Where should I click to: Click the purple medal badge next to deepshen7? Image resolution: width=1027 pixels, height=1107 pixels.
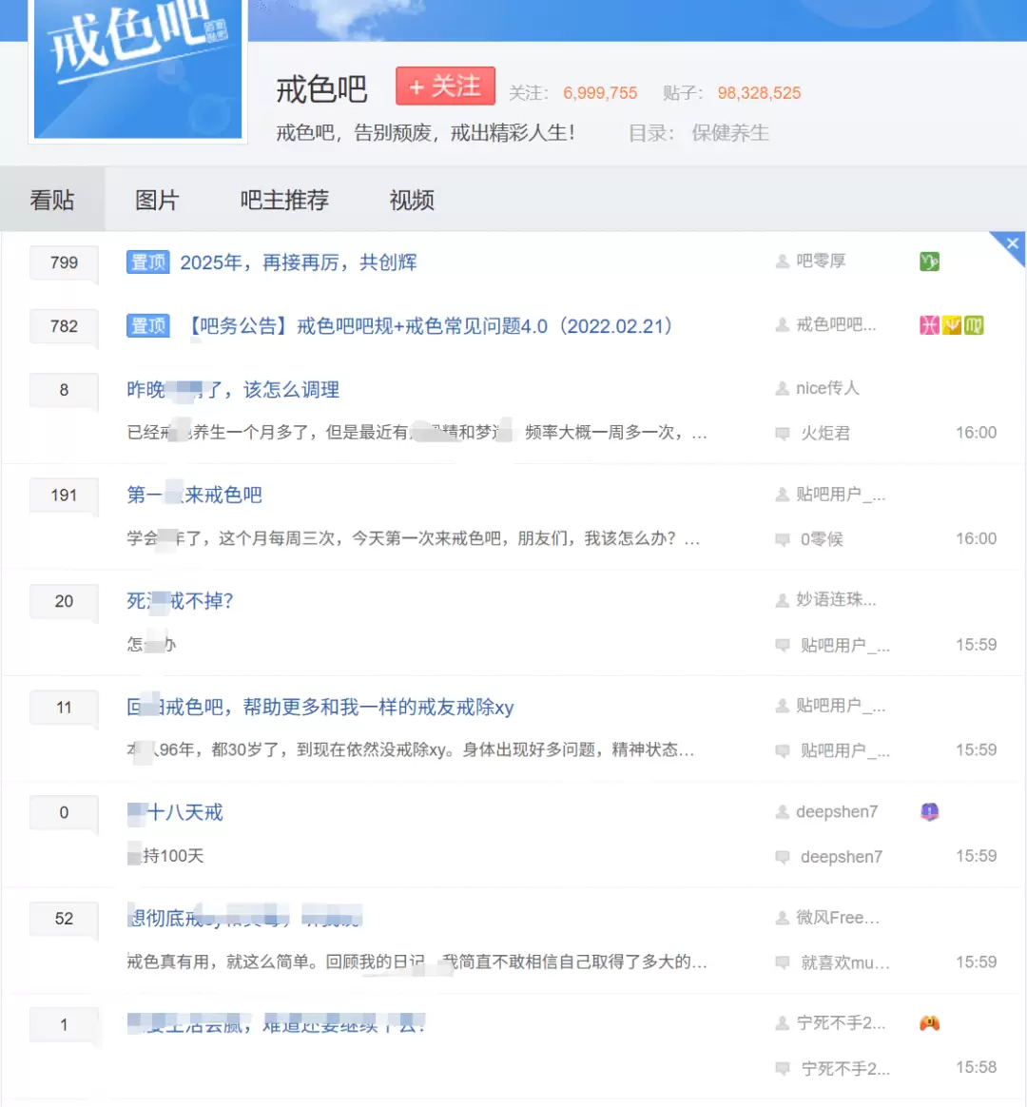click(x=929, y=811)
